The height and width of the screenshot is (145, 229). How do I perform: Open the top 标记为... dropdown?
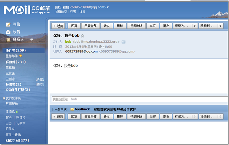[x=185, y=26]
